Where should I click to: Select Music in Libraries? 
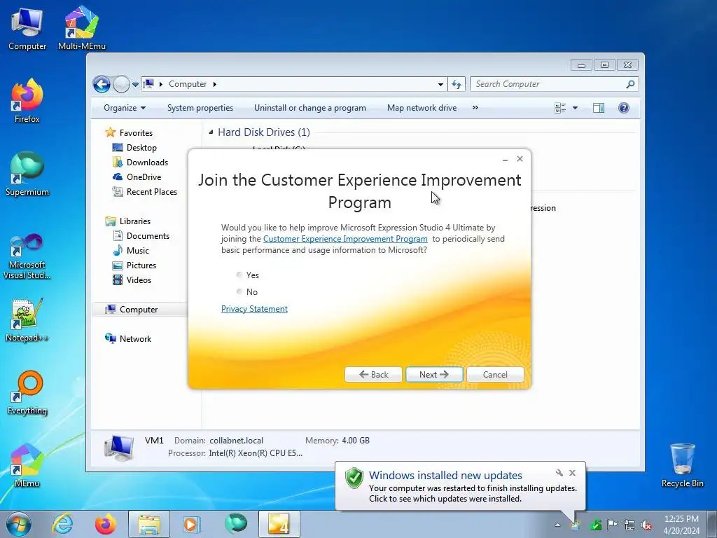(x=131, y=250)
